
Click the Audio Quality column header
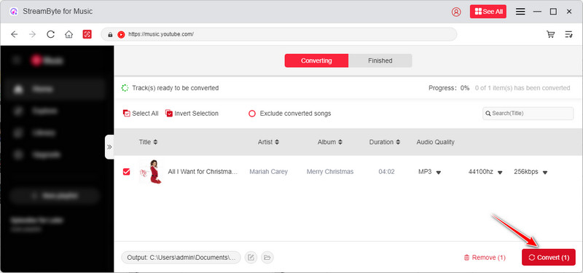pyautogui.click(x=435, y=142)
